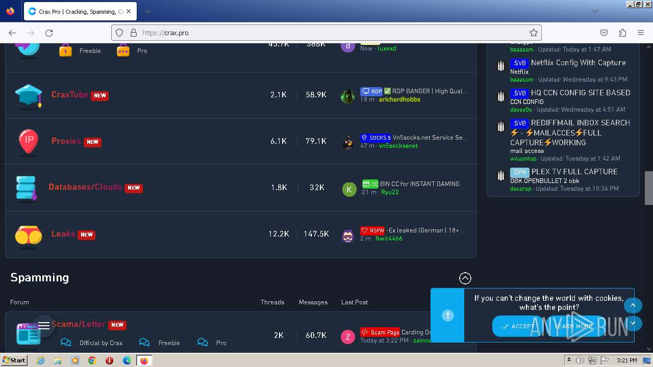Click Learn more on cookie notice
653x367 pixels.
573,326
